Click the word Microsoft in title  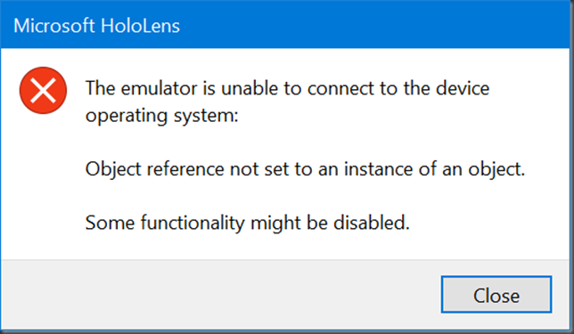(54, 26)
